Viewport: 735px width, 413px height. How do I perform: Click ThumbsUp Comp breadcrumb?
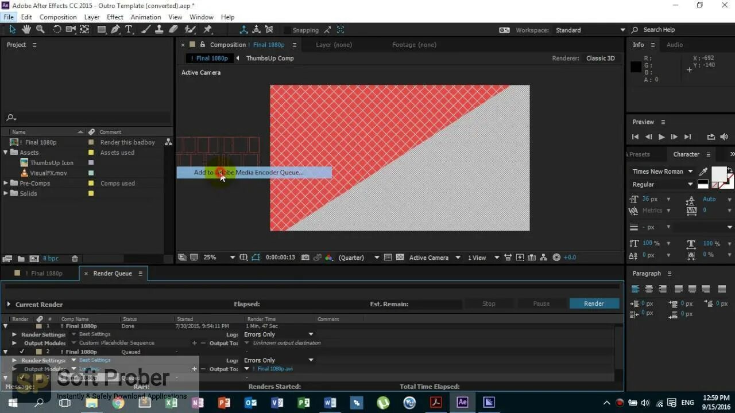[x=270, y=58]
